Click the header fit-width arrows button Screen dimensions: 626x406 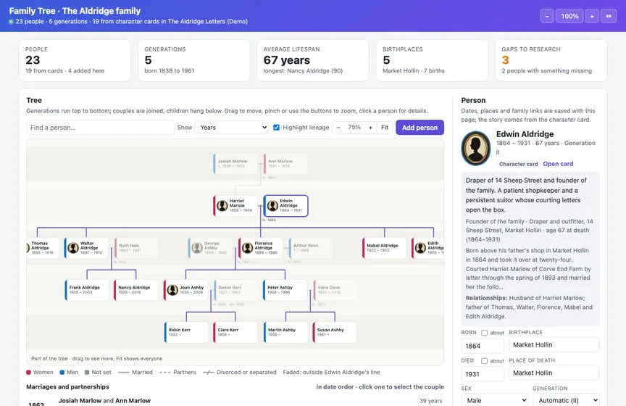pyautogui.click(x=609, y=17)
